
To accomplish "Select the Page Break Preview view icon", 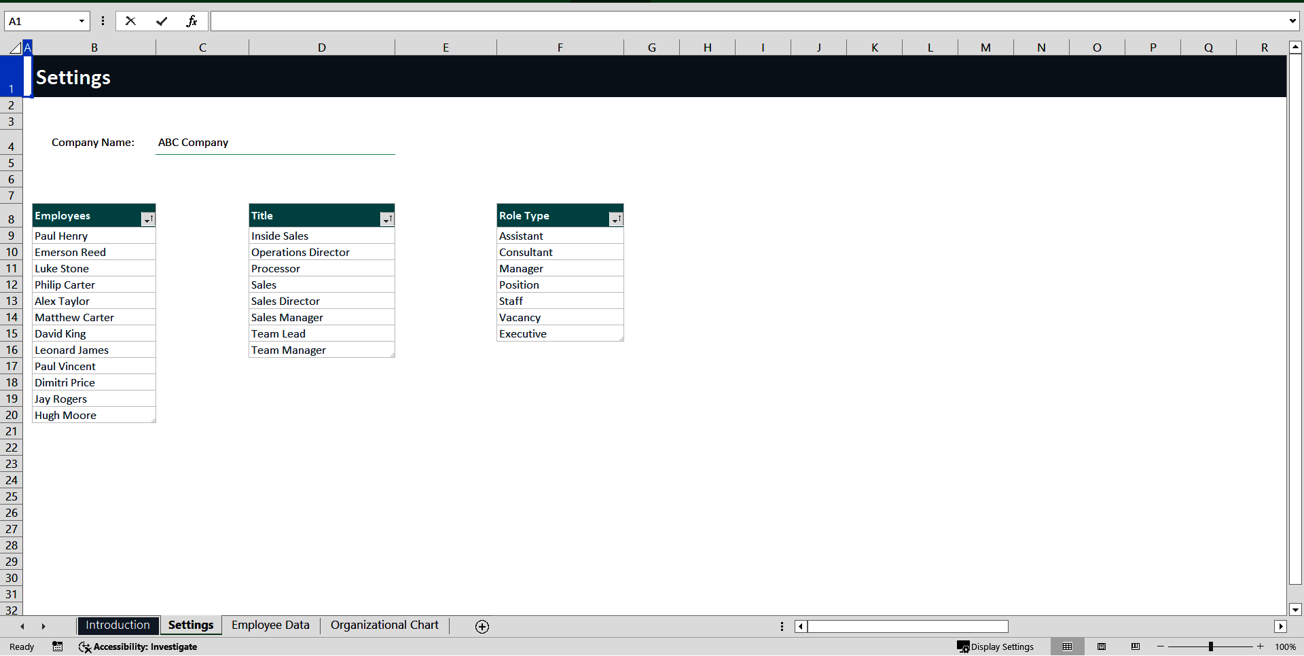I will point(1136,646).
